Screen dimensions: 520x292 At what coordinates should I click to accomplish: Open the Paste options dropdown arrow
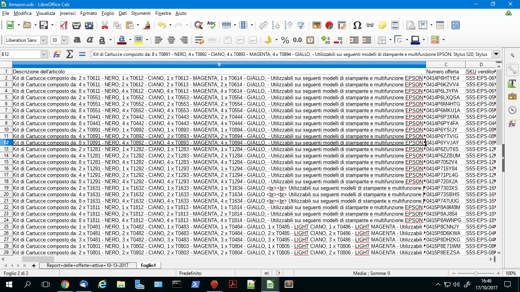(138, 25)
